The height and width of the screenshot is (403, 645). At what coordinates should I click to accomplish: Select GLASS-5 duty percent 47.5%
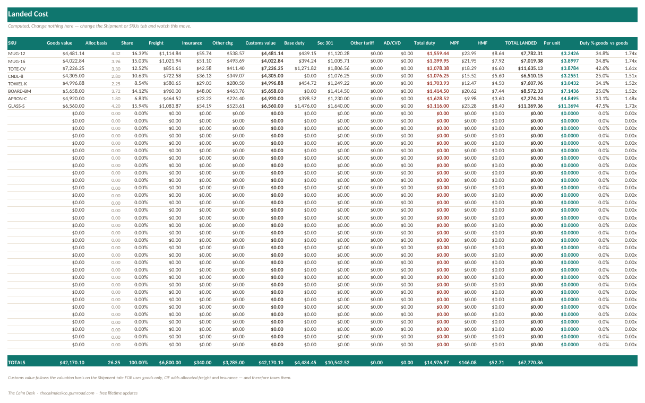coord(602,106)
